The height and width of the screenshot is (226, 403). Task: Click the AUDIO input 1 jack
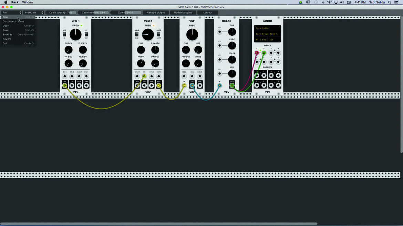[x=257, y=53]
